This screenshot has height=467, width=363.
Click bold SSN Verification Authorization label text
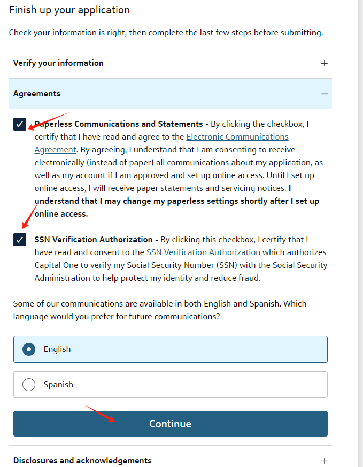94,240
